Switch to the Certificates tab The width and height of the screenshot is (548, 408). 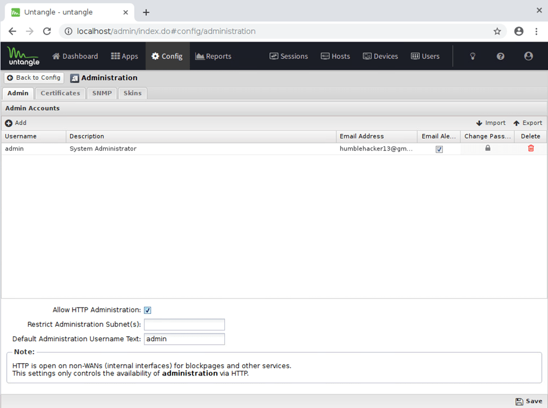point(60,93)
